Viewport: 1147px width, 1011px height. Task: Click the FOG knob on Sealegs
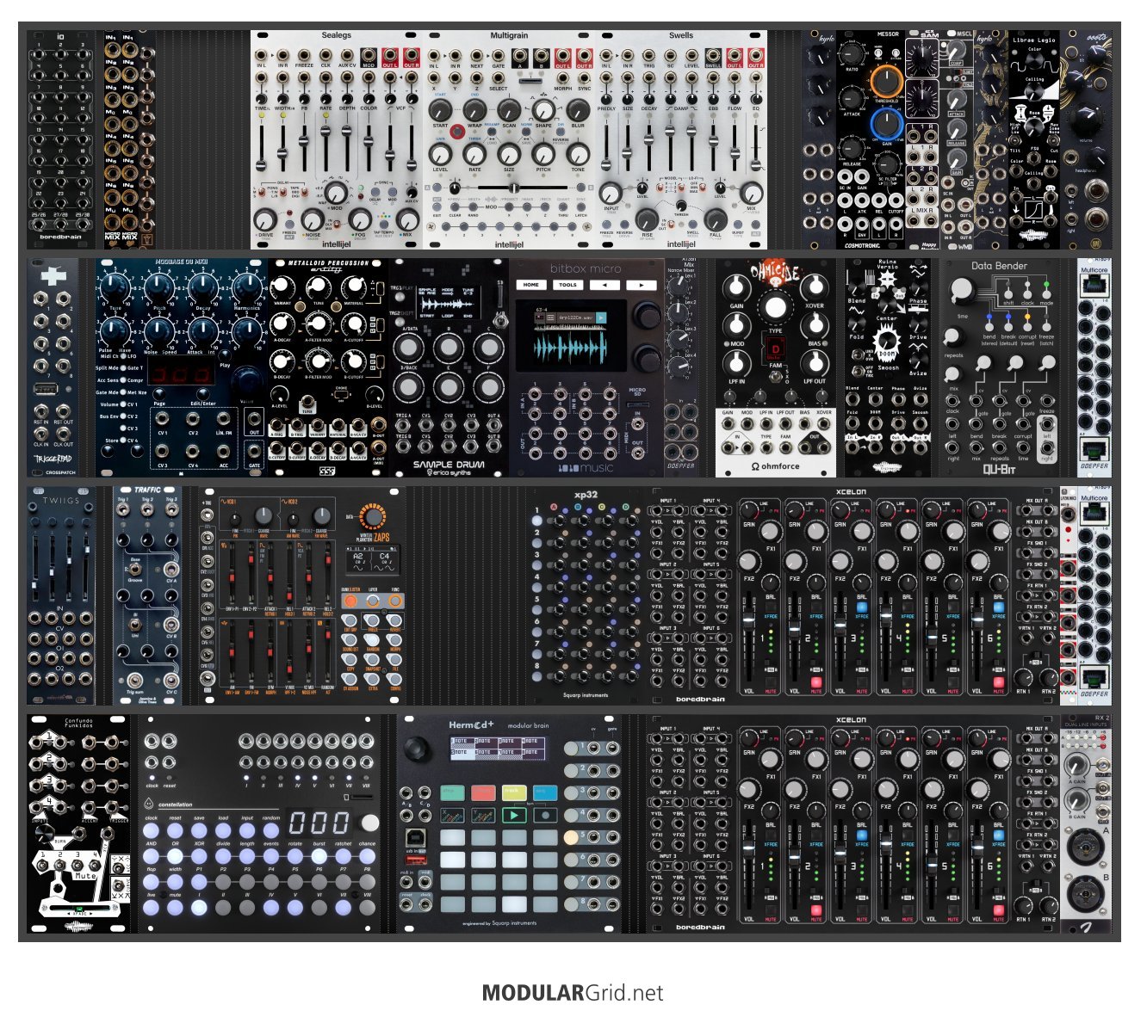point(358,220)
